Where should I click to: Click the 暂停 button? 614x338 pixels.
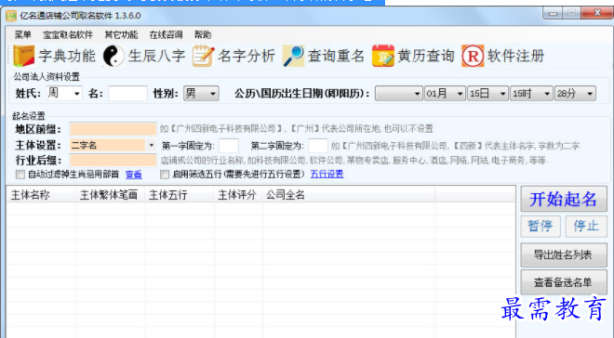541,226
